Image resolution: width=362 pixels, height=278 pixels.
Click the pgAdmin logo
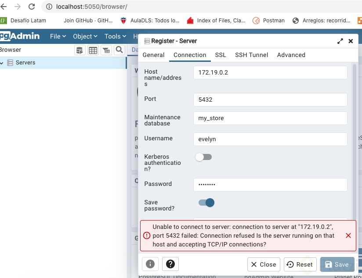(x=20, y=36)
